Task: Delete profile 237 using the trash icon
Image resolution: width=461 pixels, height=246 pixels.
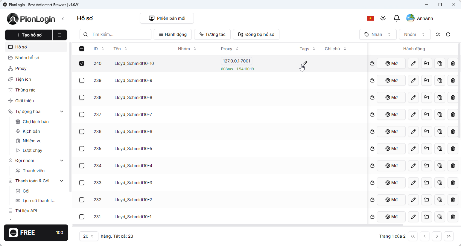Action: point(453,114)
